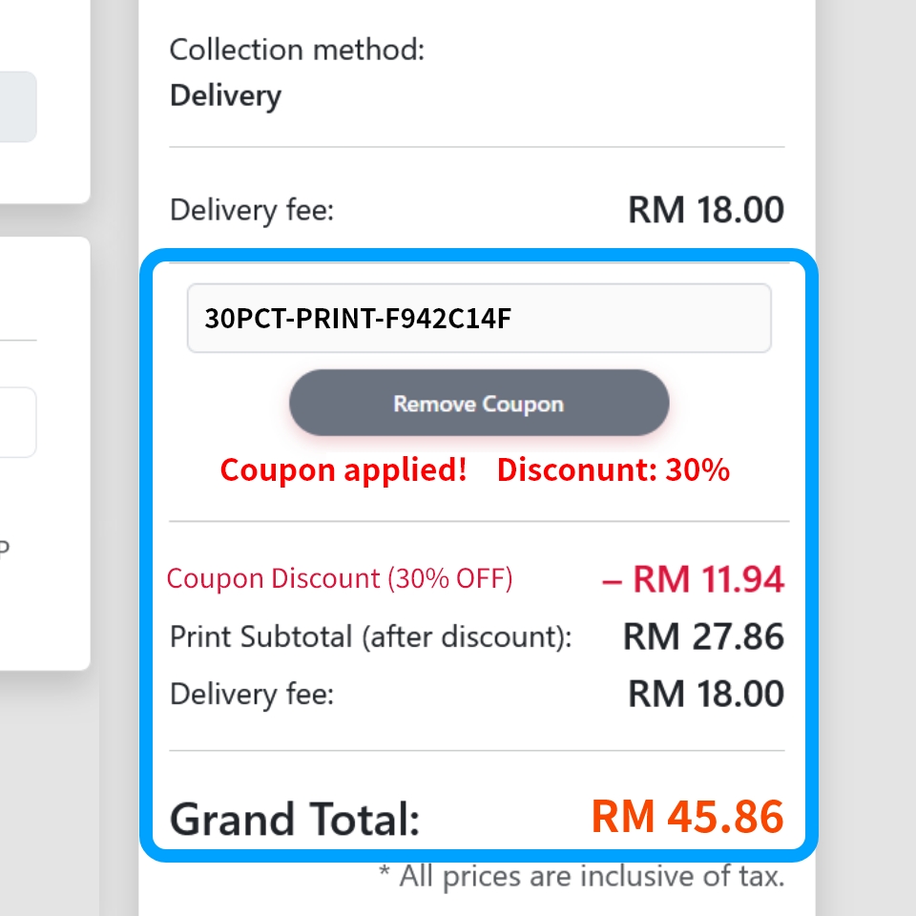This screenshot has width=916, height=916.
Task: Click the orange RM 45.86 grand total
Action: point(687,817)
